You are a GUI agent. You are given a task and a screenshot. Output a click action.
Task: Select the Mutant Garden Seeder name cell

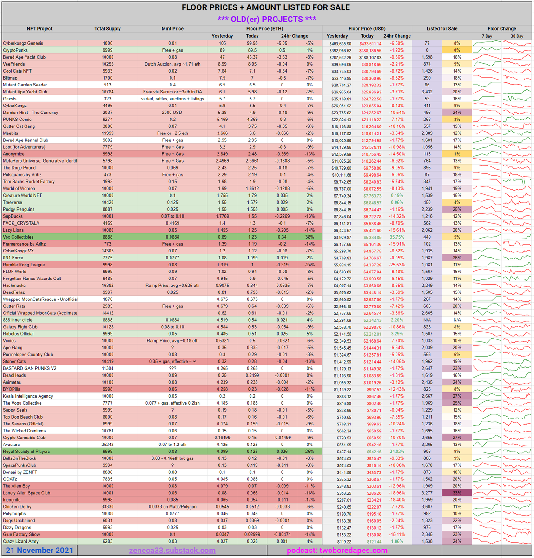pyautogui.click(x=25, y=85)
